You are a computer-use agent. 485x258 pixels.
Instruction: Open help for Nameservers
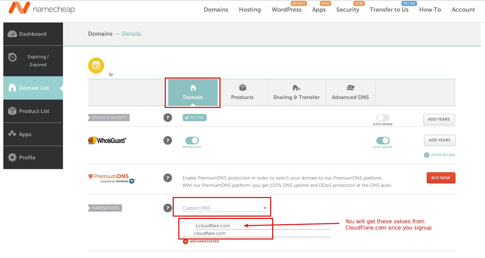click(168, 208)
